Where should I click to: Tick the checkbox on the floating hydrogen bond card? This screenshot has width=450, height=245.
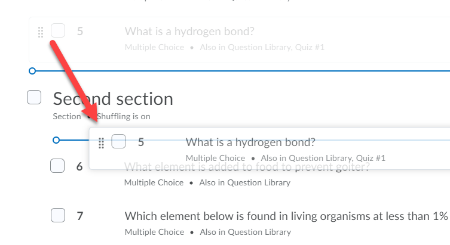tap(118, 141)
